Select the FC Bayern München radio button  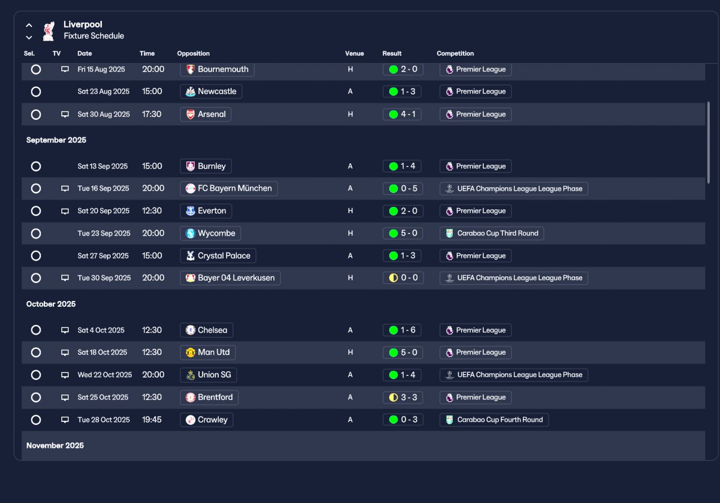[36, 188]
